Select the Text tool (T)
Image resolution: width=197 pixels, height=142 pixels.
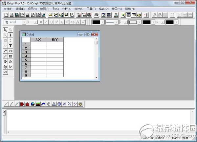[x=11, y=46]
